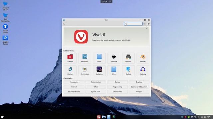Screen dimensions: 213x119
Task: Click the red circle tray icon
Action: click(x=185, y=117)
